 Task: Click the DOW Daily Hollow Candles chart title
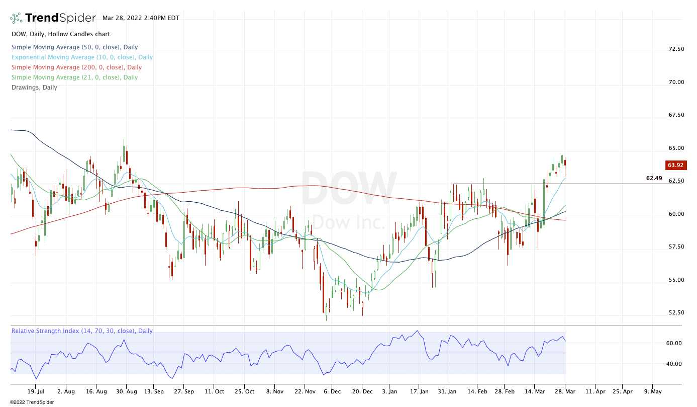pos(61,34)
